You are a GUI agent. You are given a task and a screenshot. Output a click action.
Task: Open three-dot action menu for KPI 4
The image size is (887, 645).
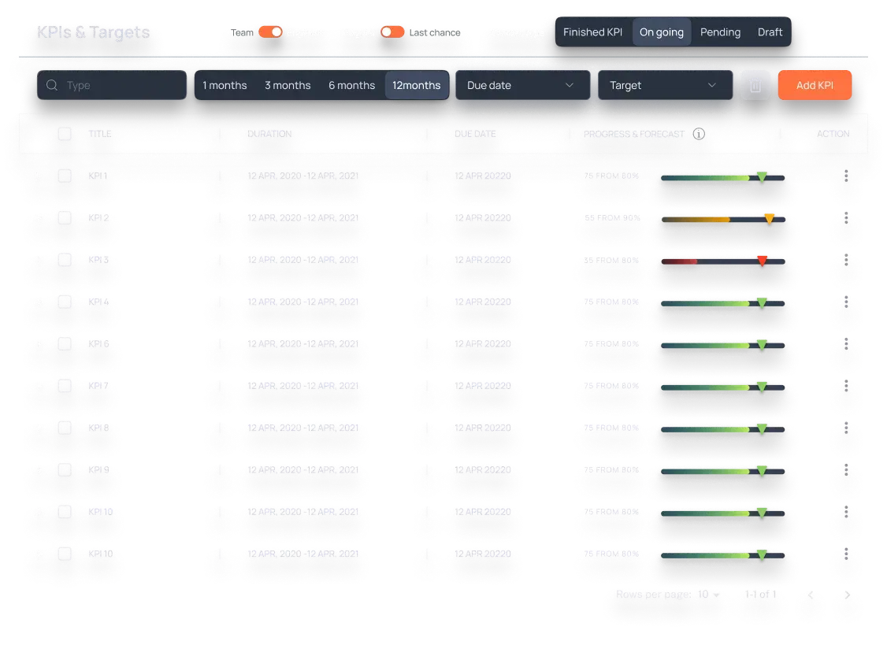click(x=846, y=302)
